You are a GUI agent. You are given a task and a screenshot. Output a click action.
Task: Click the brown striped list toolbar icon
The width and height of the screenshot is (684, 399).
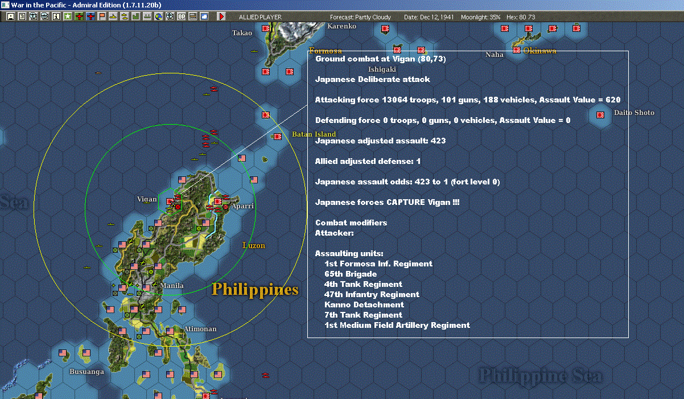(193, 17)
